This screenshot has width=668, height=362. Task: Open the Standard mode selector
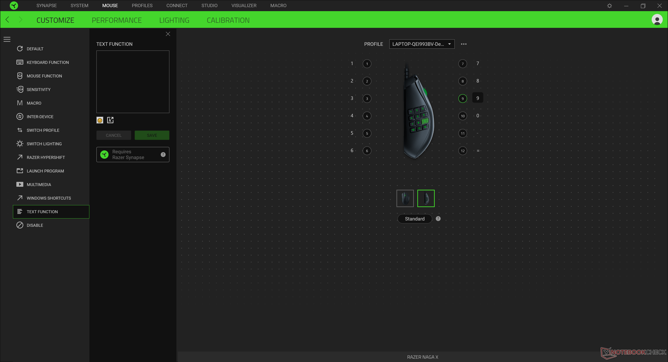tap(415, 219)
